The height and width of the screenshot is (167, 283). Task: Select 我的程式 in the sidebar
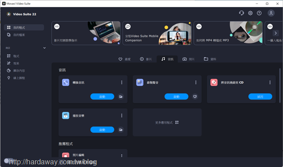click(x=24, y=27)
